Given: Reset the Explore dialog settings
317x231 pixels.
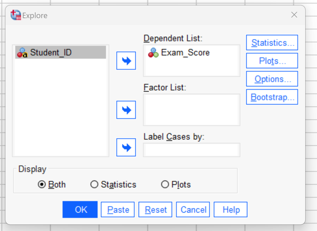Looking at the screenshot, I should pos(155,210).
